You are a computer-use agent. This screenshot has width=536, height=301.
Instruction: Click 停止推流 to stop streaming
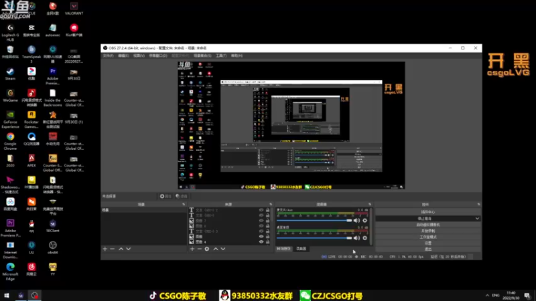[424, 219]
